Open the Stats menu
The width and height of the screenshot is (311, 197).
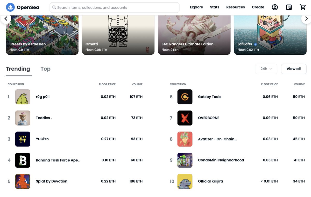pyautogui.click(x=215, y=7)
